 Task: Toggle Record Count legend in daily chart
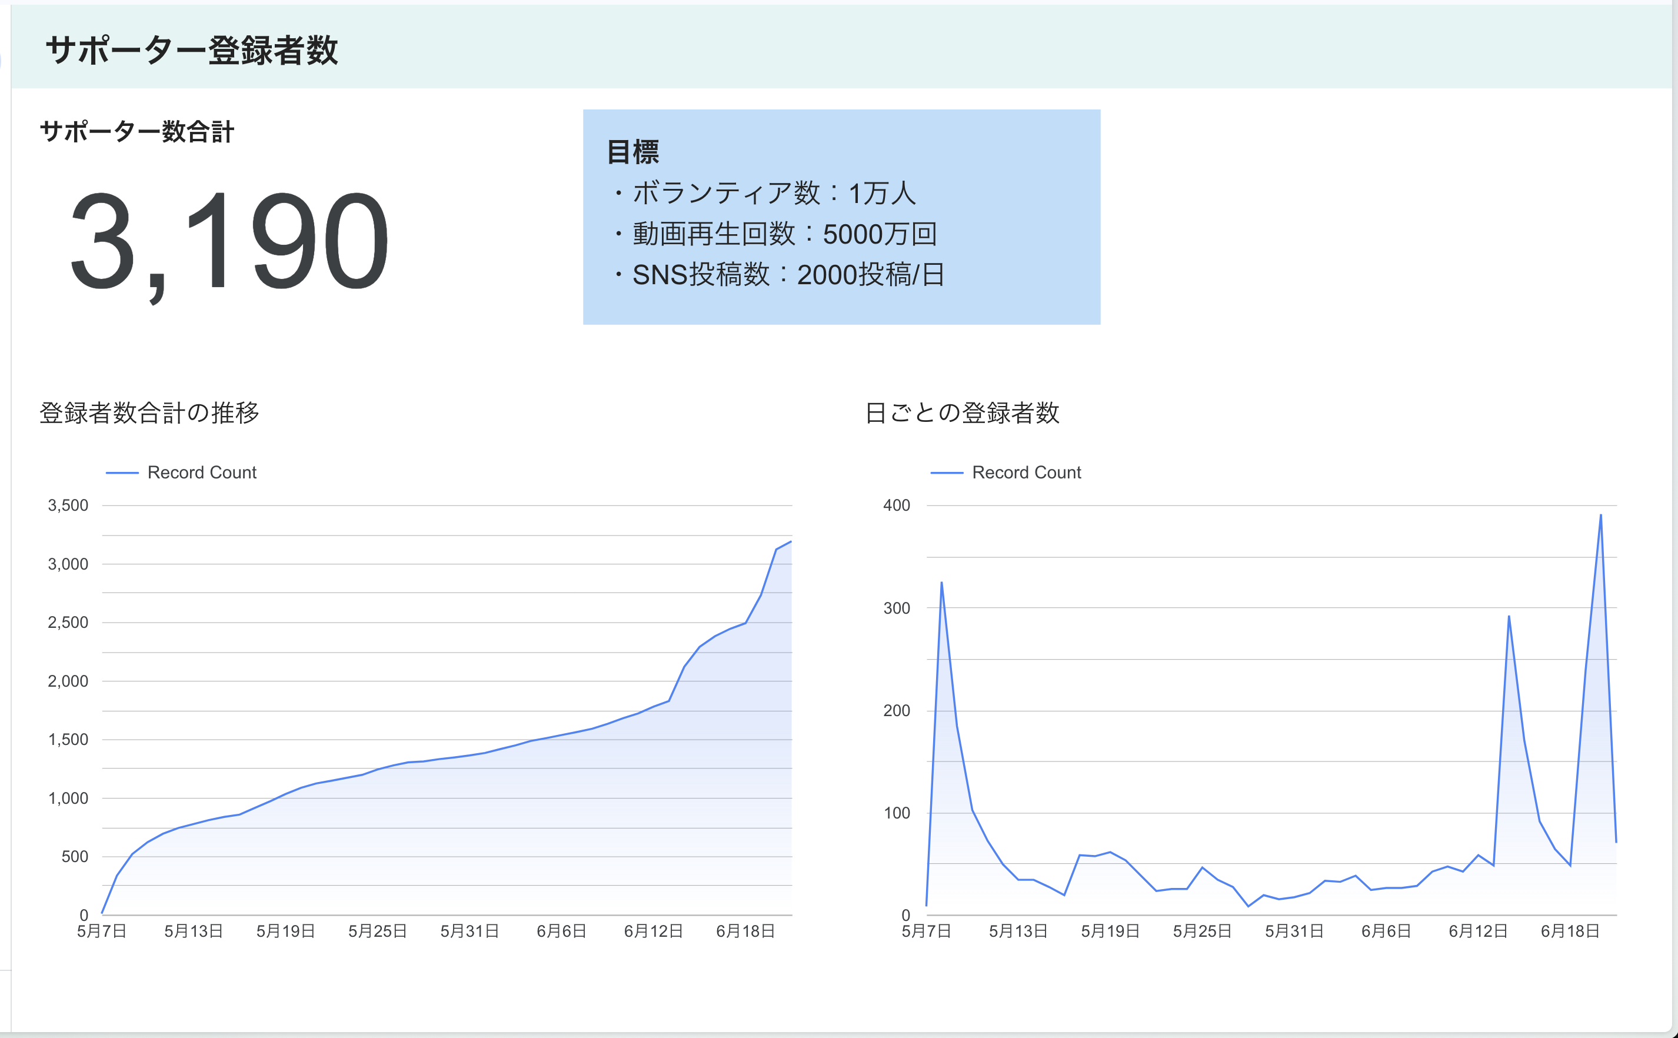point(1026,473)
